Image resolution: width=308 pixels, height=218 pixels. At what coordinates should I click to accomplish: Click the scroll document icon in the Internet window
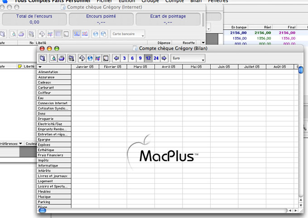42,34
